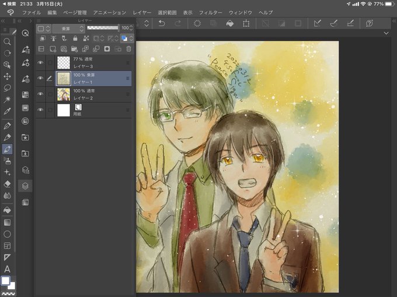The width and height of the screenshot is (397, 297).
Task: Collapse the right dock double arrow
Action: [394, 21]
